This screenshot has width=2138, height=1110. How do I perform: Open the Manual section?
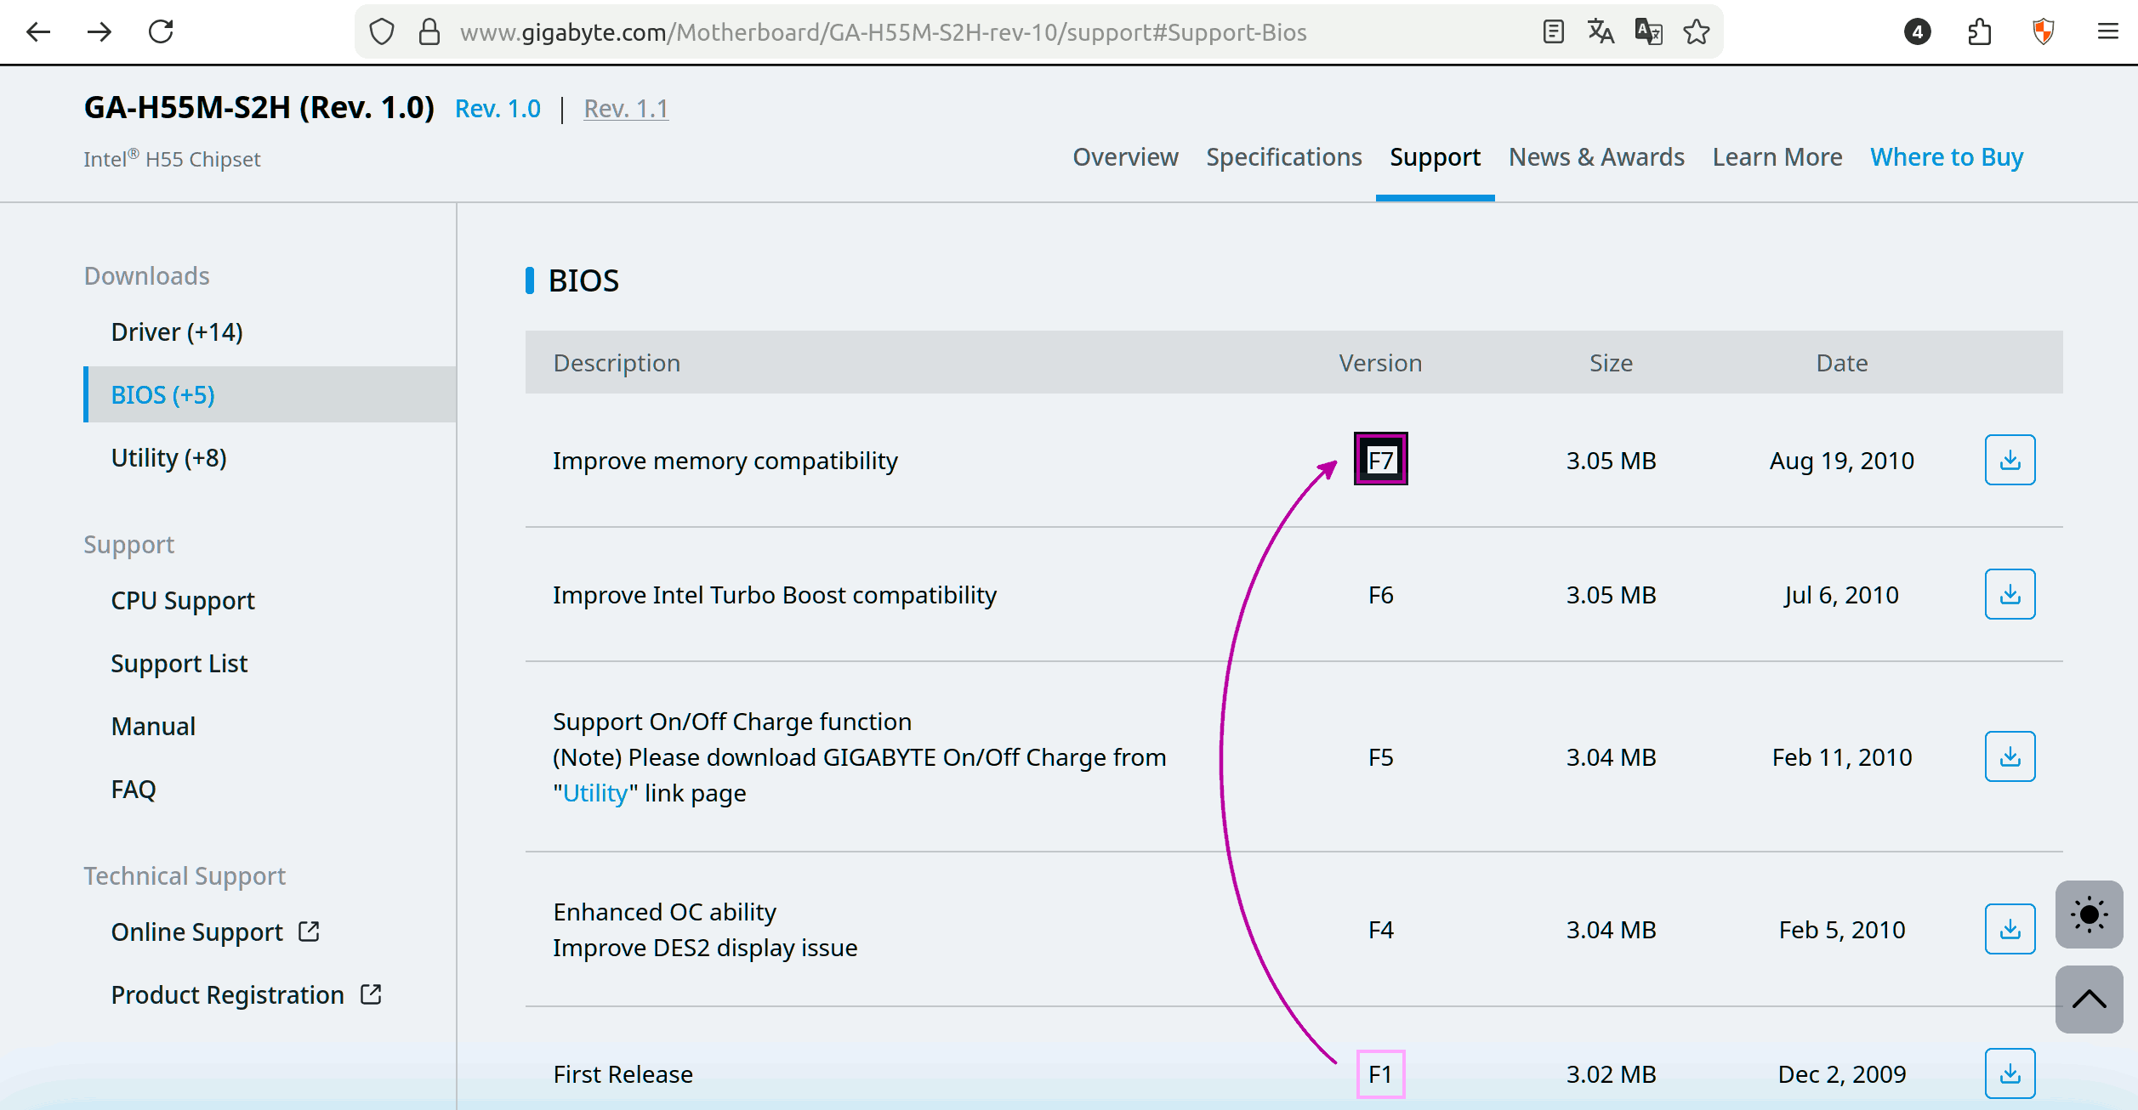click(153, 727)
